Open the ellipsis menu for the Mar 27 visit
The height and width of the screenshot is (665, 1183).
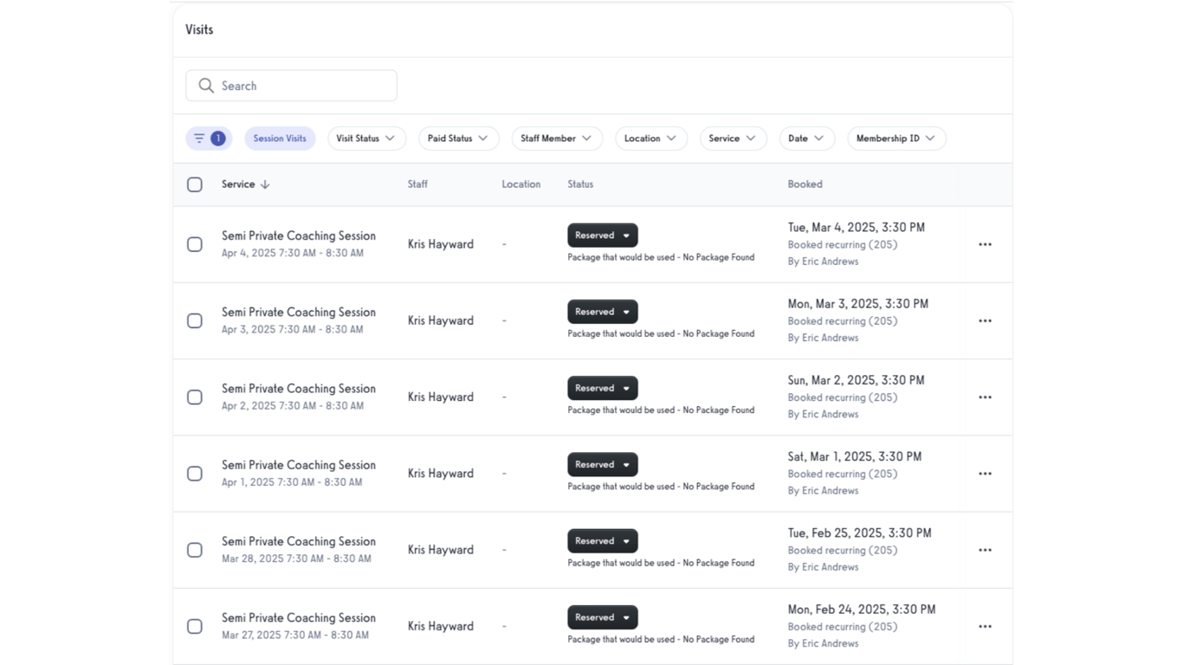[985, 625]
